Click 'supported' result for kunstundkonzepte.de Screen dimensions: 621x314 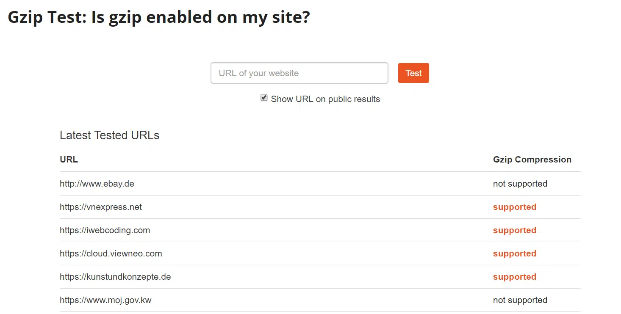(x=514, y=277)
